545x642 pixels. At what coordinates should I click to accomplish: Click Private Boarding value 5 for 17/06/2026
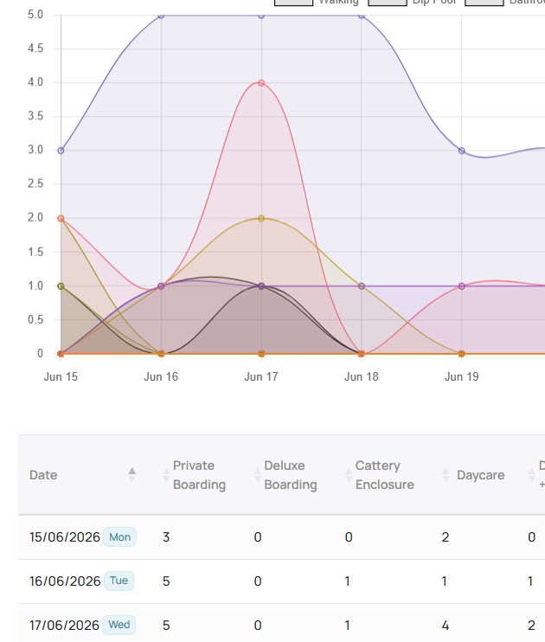pos(166,626)
